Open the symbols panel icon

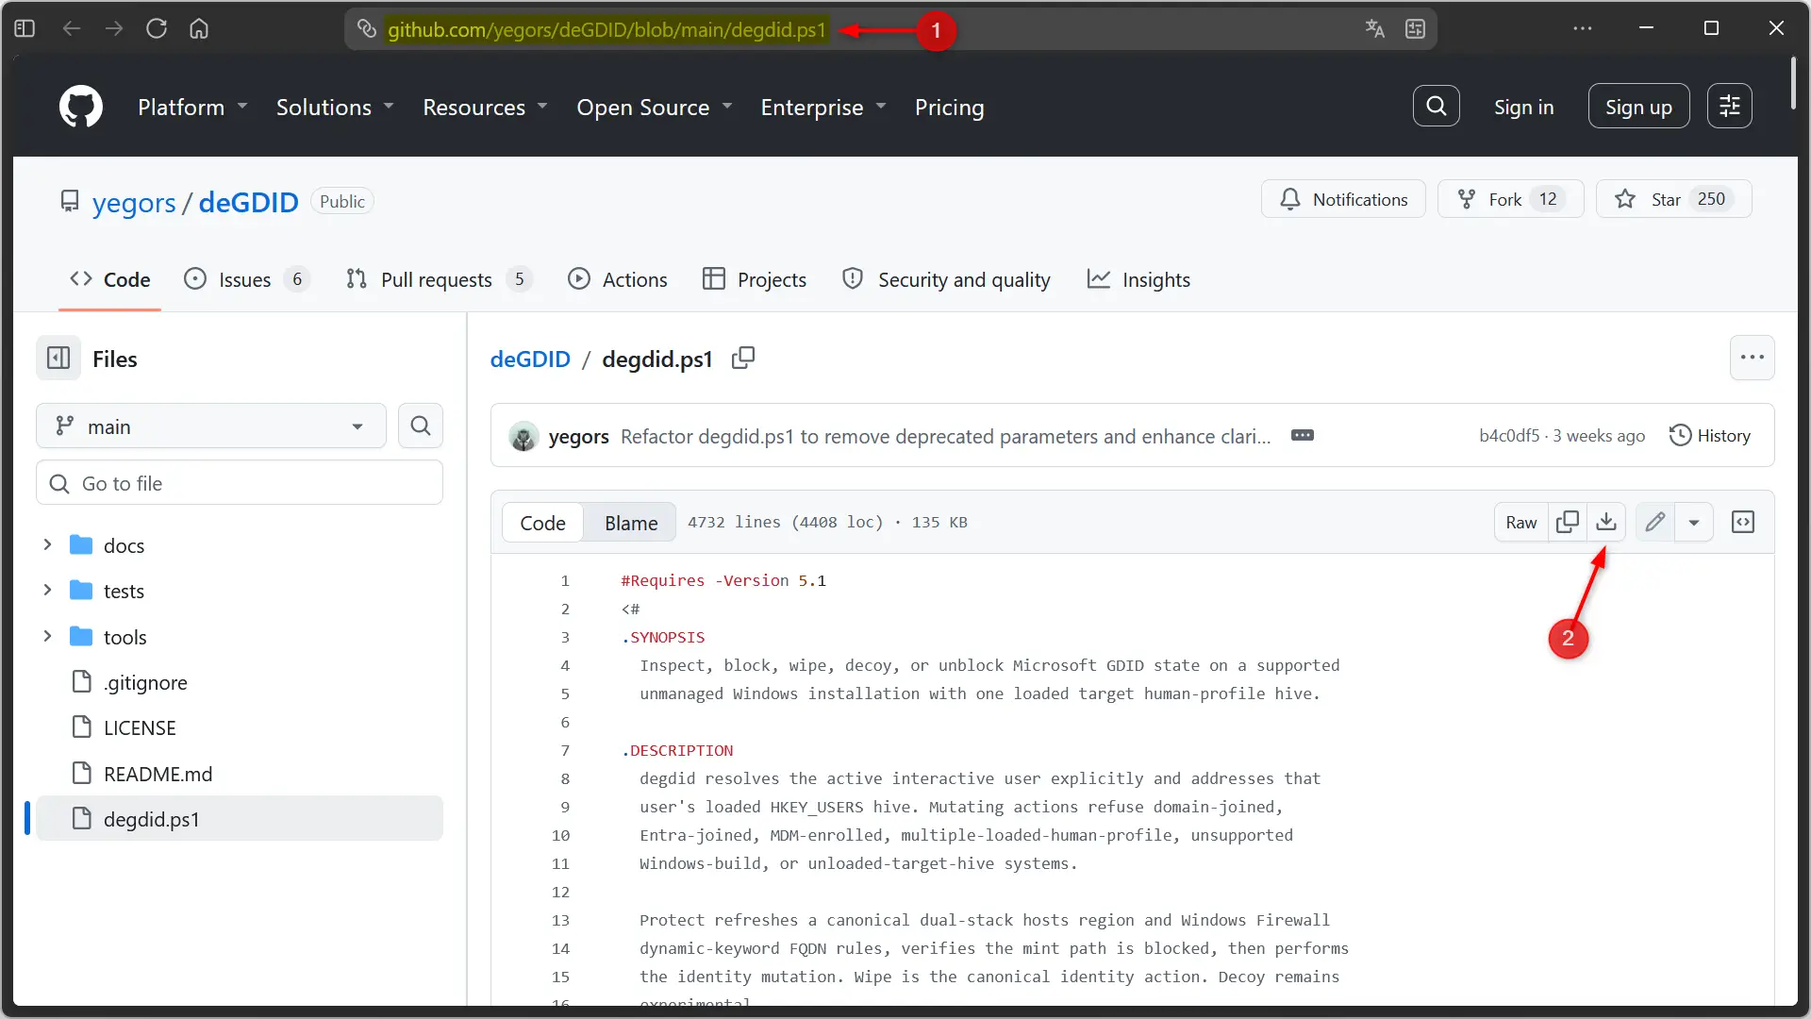(1742, 523)
